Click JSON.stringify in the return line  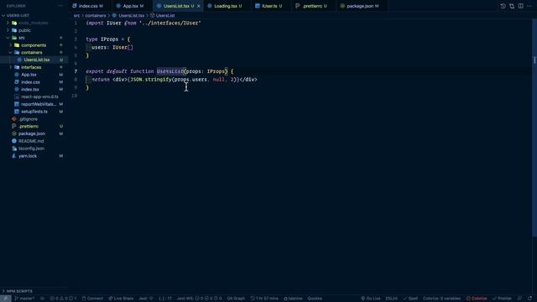click(151, 80)
